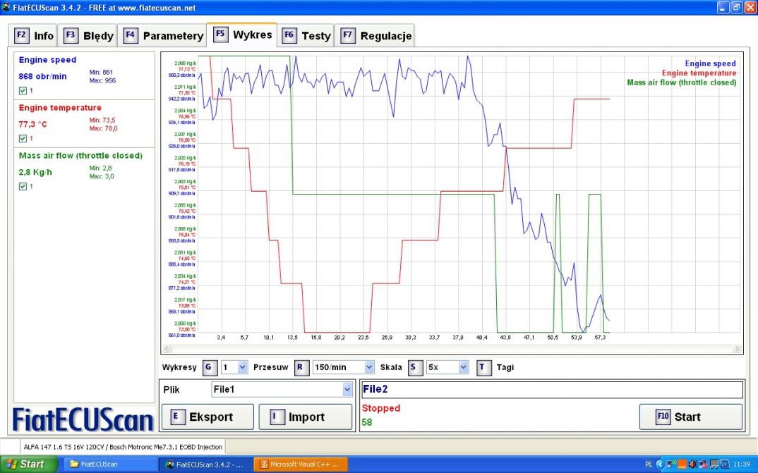Screen dimensions: 758x473
Task: Click the File2 name field
Action: [x=551, y=389]
